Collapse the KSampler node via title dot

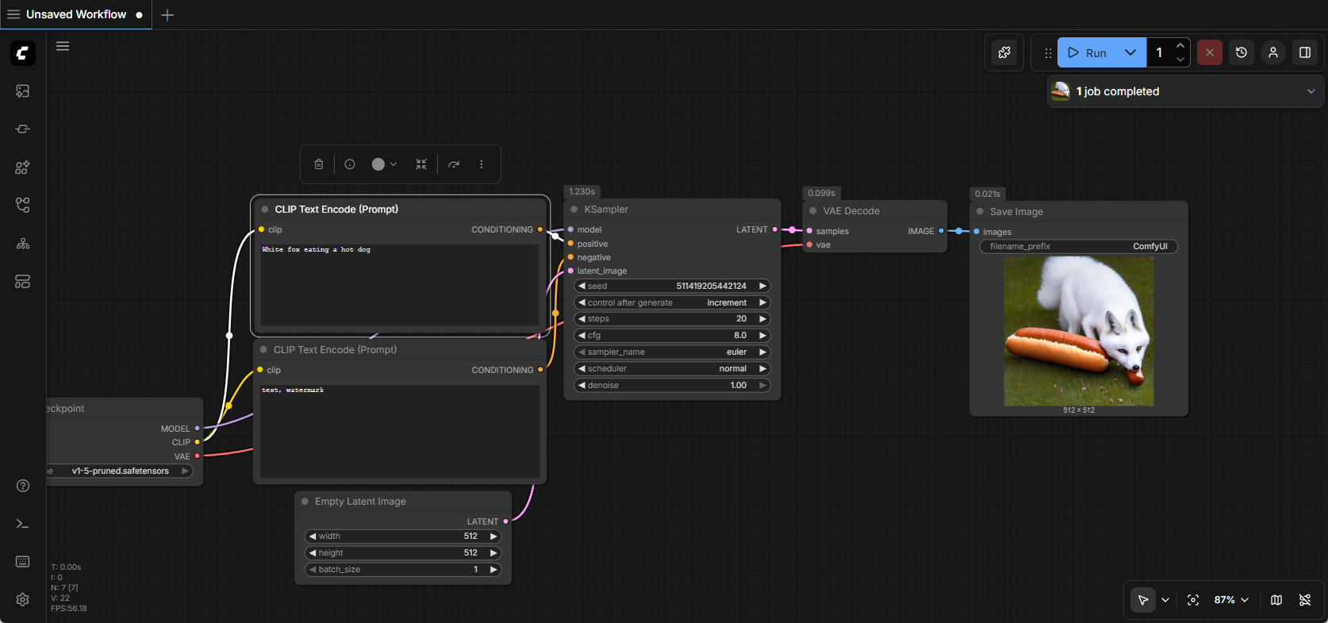click(x=574, y=210)
